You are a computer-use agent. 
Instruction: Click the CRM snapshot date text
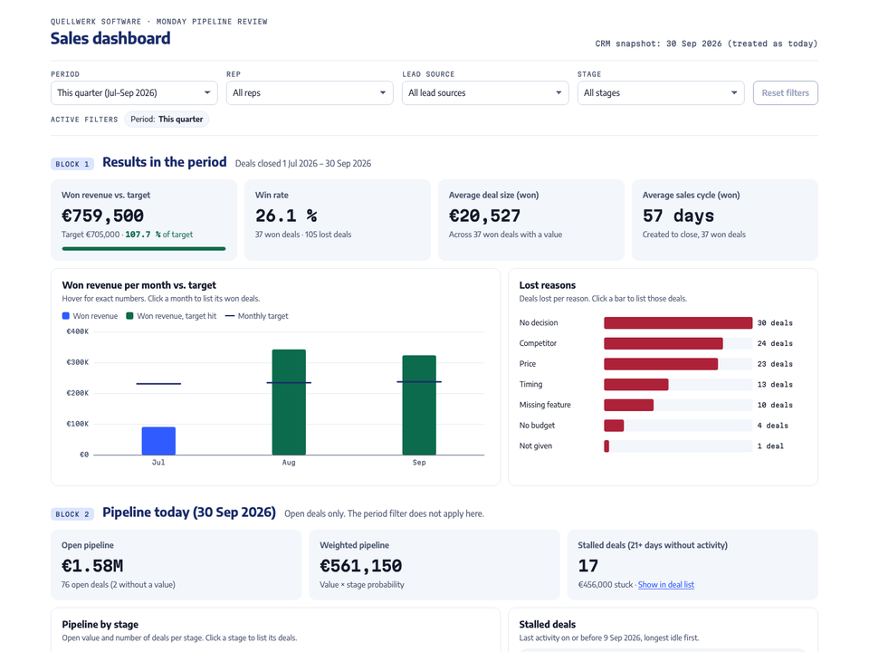706,43
